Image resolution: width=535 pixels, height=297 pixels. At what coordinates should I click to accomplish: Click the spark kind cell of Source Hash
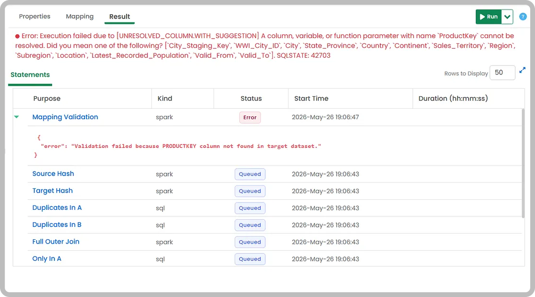click(164, 174)
